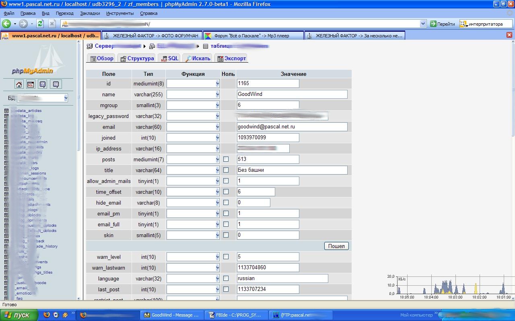This screenshot has height=321, width=515.
Task: Open the function dropdown for email field
Action: pos(193,127)
